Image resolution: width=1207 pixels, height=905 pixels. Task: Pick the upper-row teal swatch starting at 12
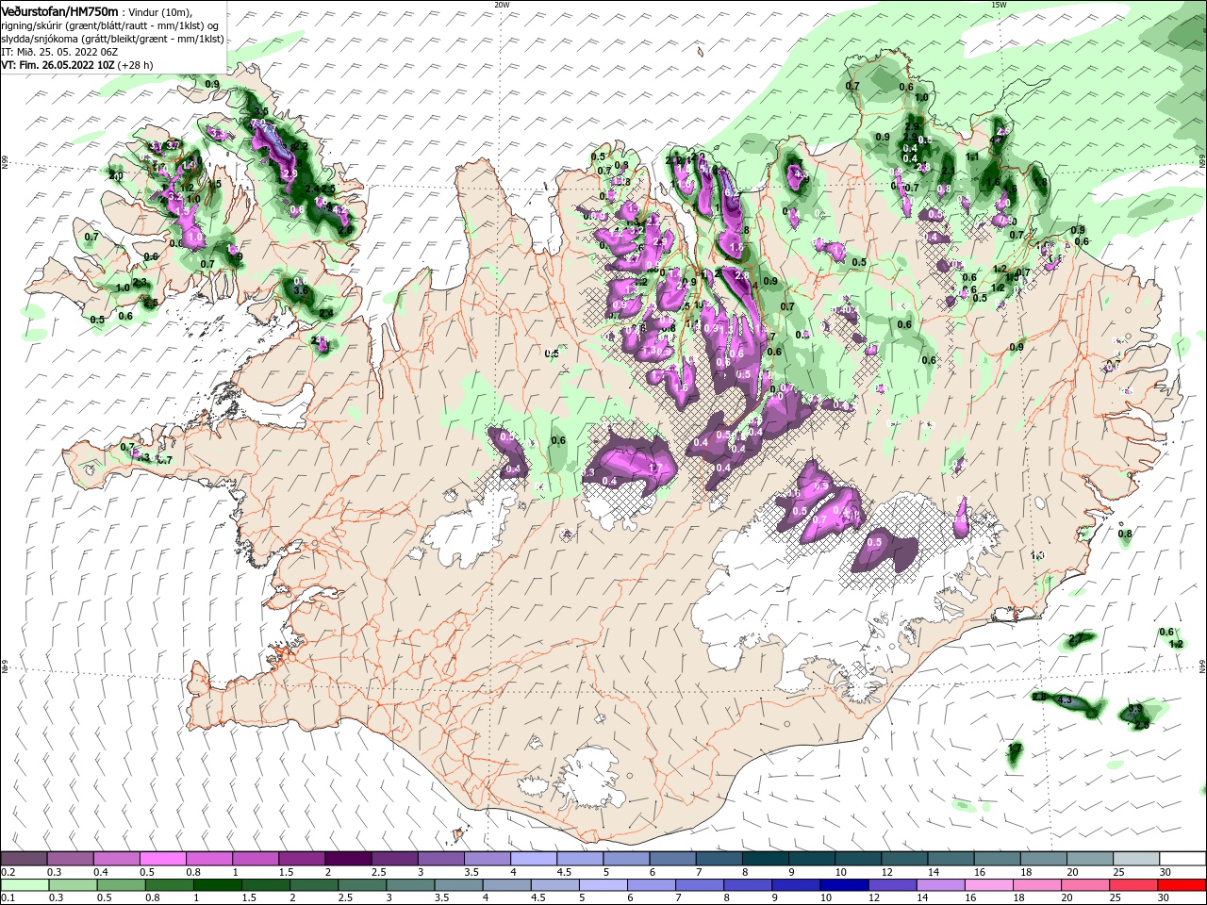coord(905,859)
